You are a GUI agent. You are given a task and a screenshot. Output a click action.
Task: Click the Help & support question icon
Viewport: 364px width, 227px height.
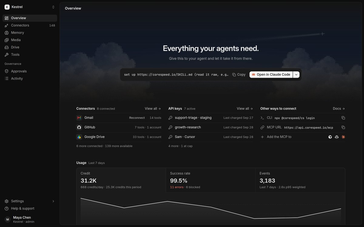coord(7,209)
